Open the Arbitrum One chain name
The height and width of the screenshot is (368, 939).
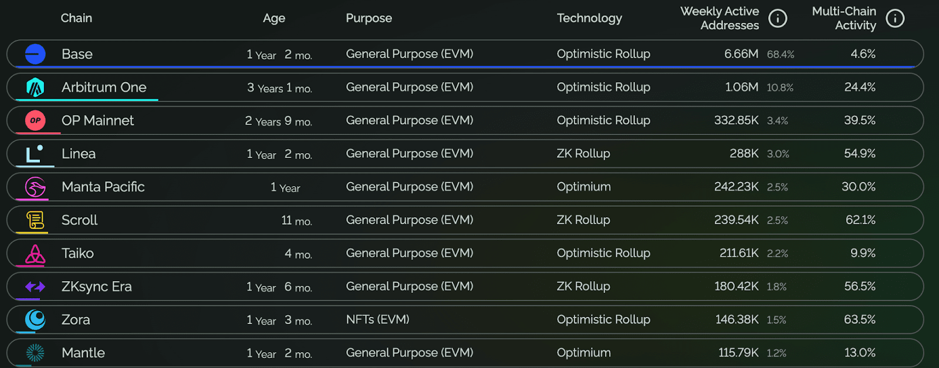coord(104,87)
